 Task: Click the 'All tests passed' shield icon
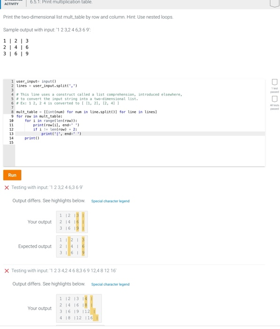click(x=274, y=99)
